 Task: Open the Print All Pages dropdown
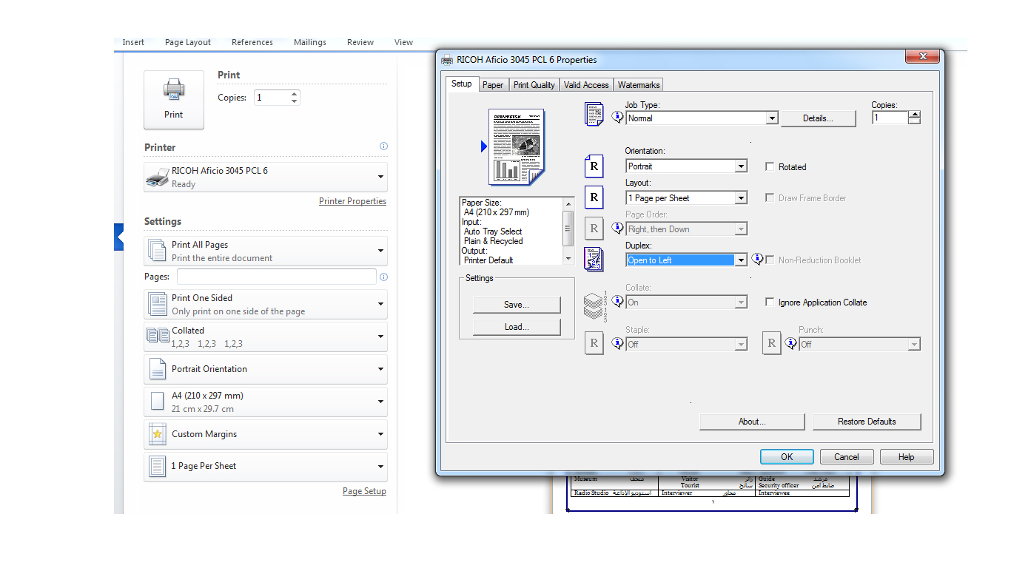point(266,251)
